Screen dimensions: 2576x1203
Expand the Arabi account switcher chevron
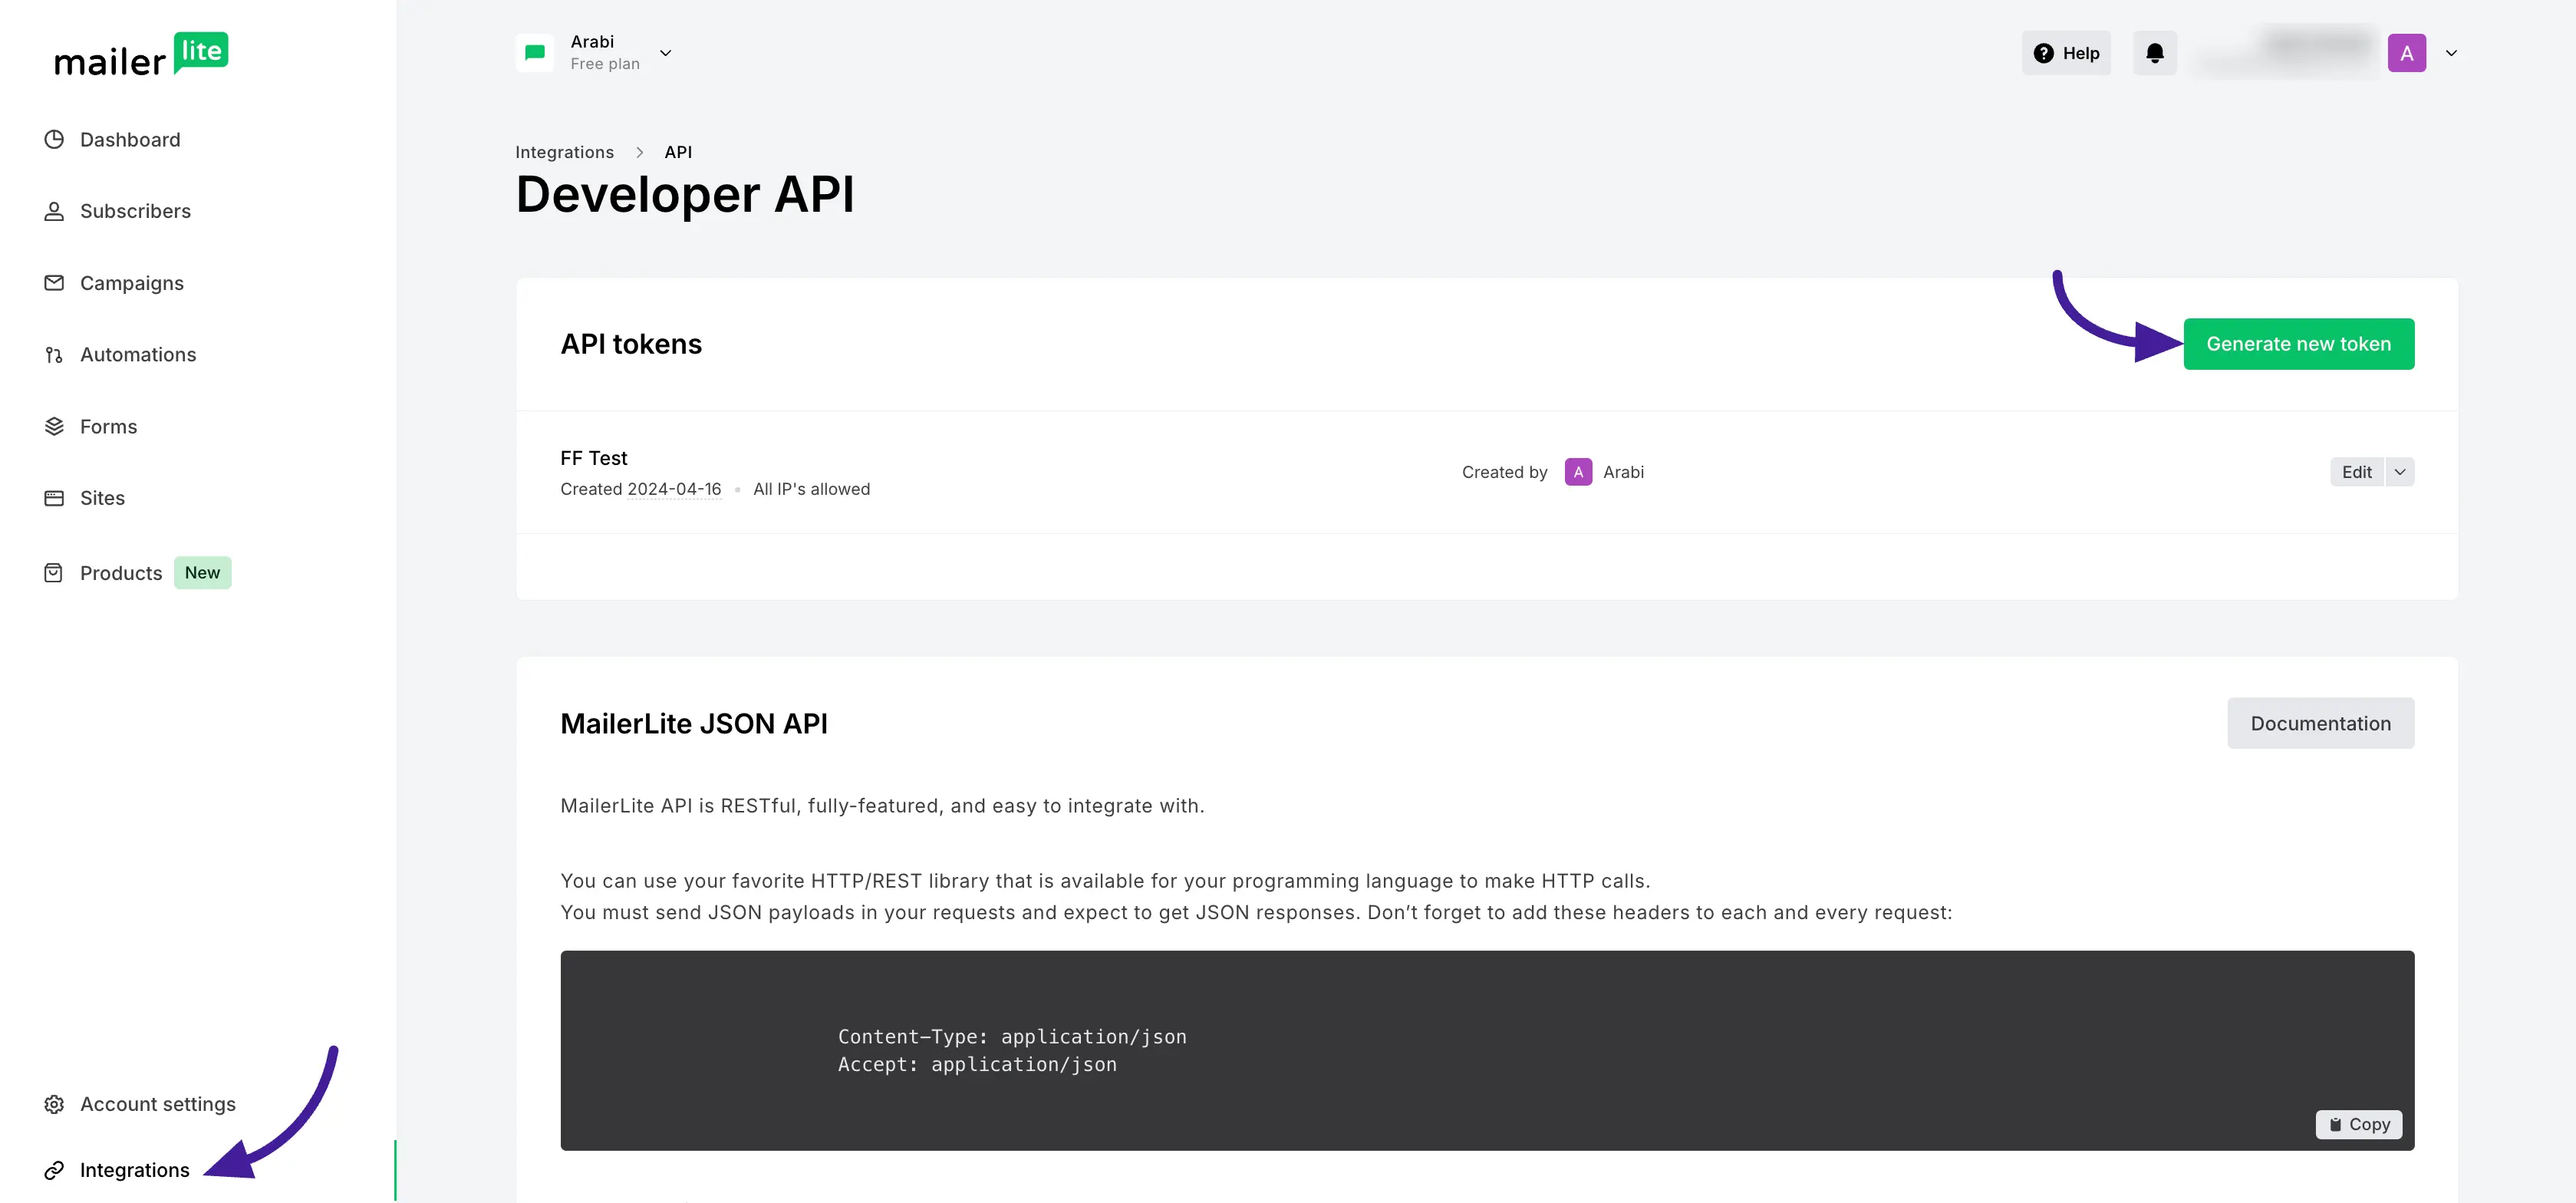(x=665, y=53)
